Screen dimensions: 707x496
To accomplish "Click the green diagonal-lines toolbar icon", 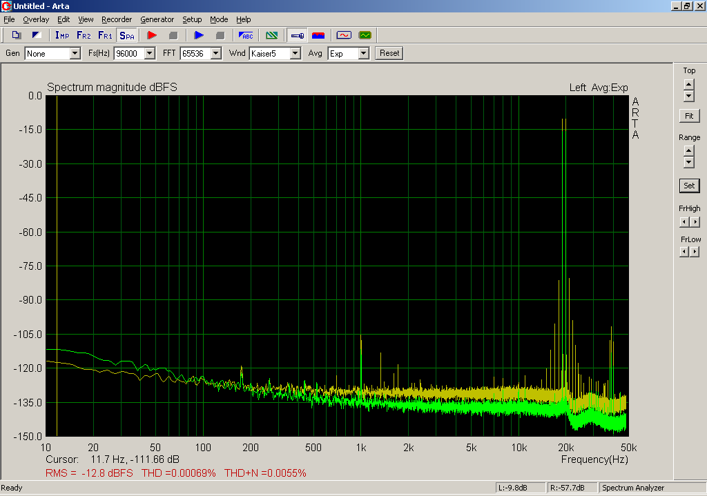I will (272, 35).
